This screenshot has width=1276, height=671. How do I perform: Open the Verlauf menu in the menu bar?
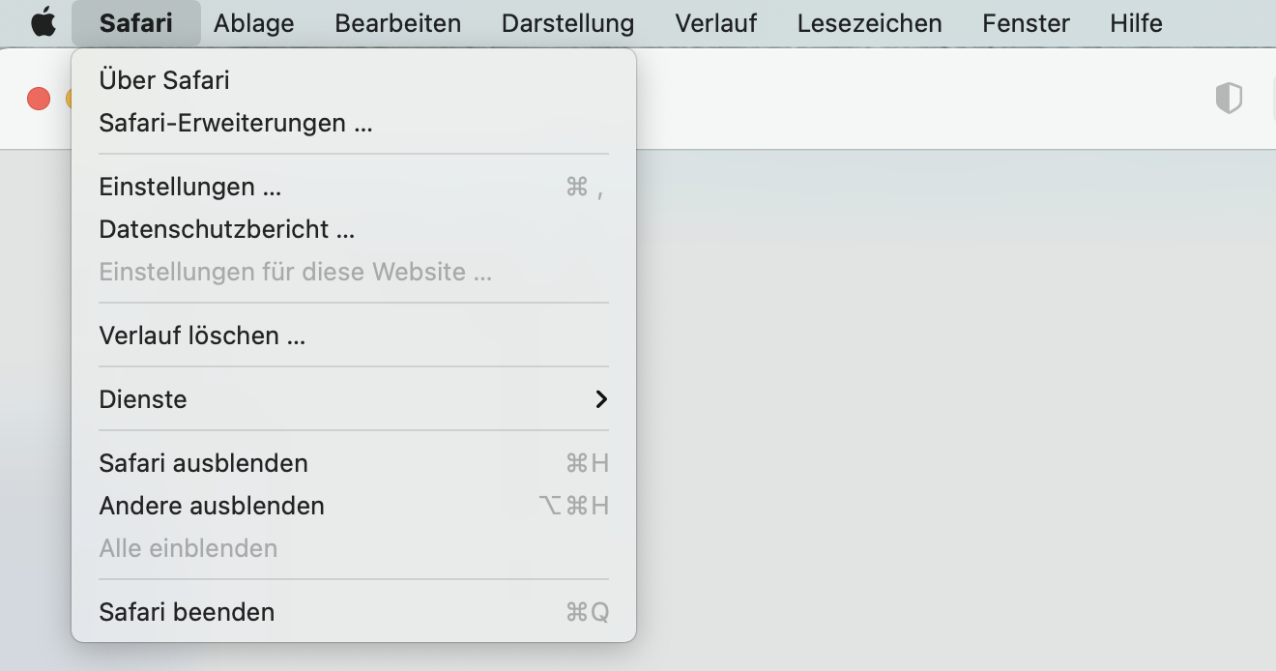[715, 23]
